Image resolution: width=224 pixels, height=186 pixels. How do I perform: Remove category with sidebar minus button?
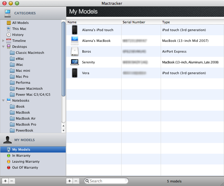[12, 181]
